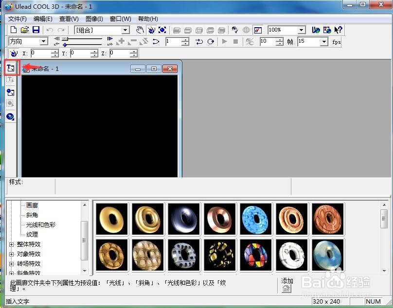Image resolution: width=393 pixels, height=308 pixels.
Task: Choose the plain gold ring thumbnail
Action: pos(112,219)
